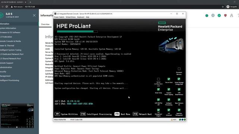Bookmark this page with the star icon
239x134 pixels.
tap(223, 7)
